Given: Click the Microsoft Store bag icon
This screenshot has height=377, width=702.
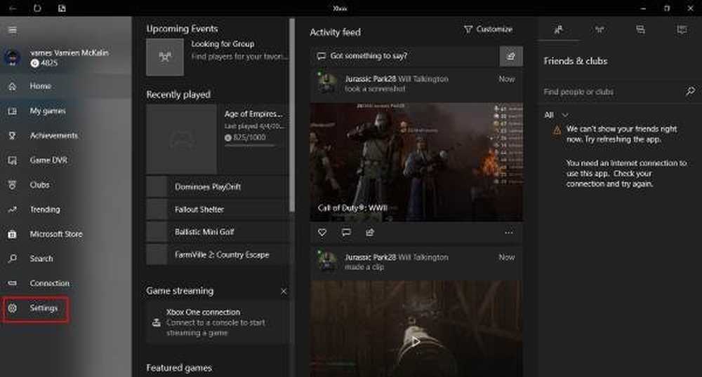Looking at the screenshot, I should pyautogui.click(x=13, y=234).
